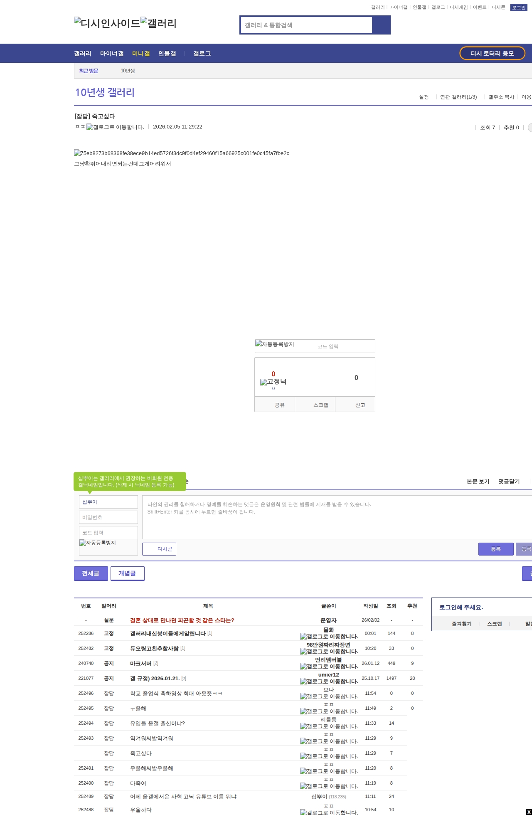Open 마이너갤 in the blue navigation bar
The height and width of the screenshot is (815, 532).
(112, 54)
